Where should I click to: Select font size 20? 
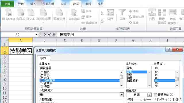[x=156, y=83]
